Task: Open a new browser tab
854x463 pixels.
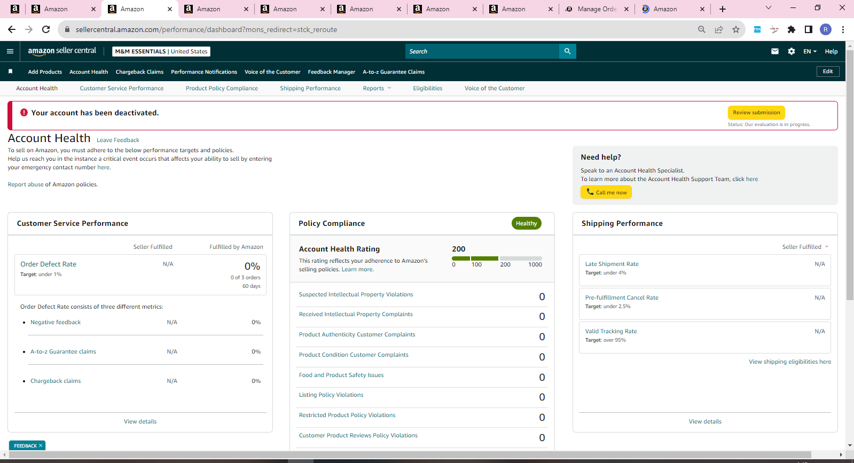Action: click(x=723, y=9)
